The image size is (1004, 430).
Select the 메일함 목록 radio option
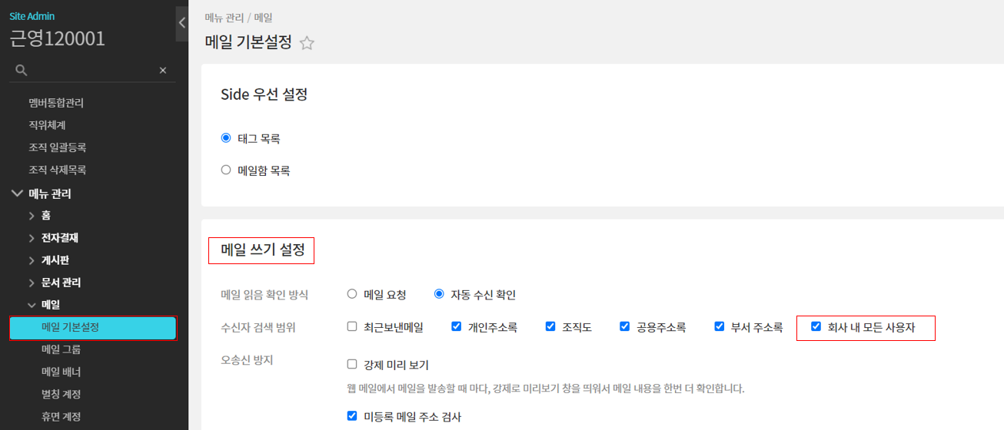click(x=226, y=170)
